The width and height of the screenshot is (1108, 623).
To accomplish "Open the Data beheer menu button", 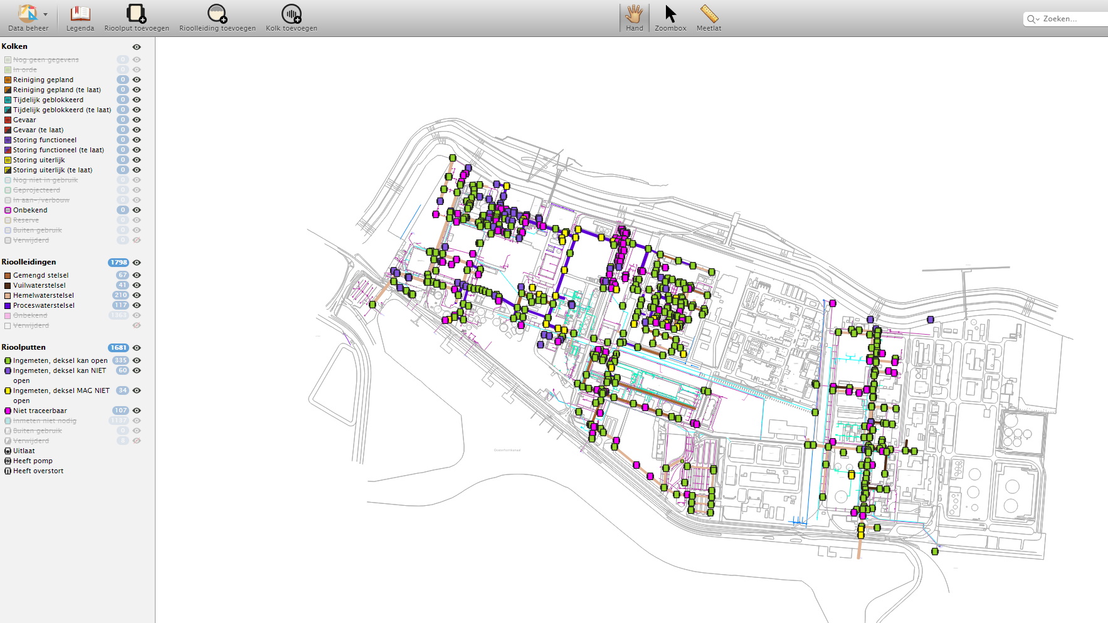I will point(28,18).
